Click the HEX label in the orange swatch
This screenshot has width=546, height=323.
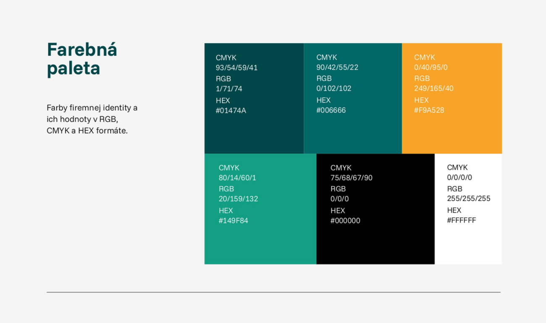(421, 100)
